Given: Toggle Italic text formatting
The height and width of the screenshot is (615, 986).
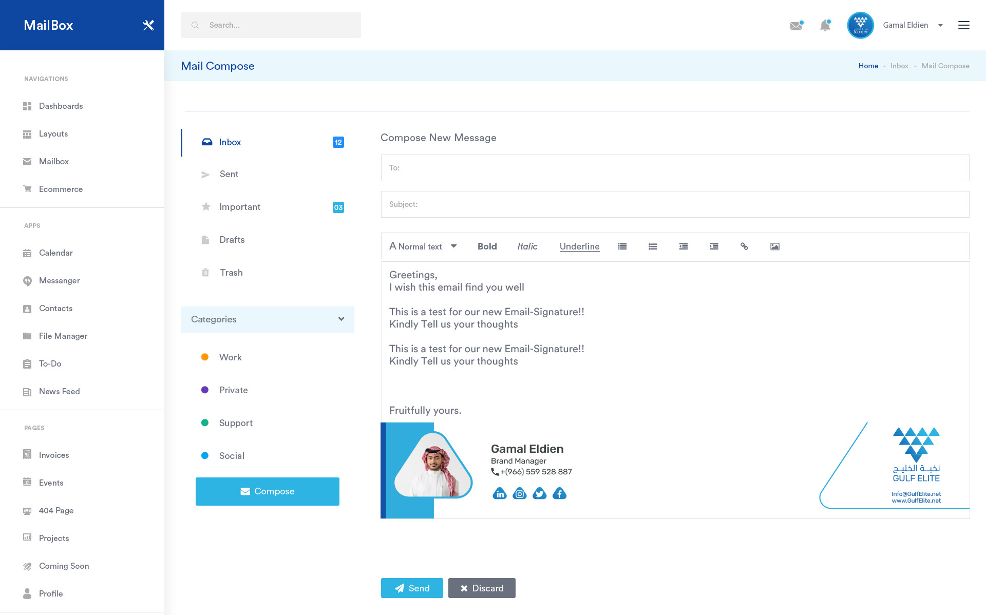Looking at the screenshot, I should (527, 246).
